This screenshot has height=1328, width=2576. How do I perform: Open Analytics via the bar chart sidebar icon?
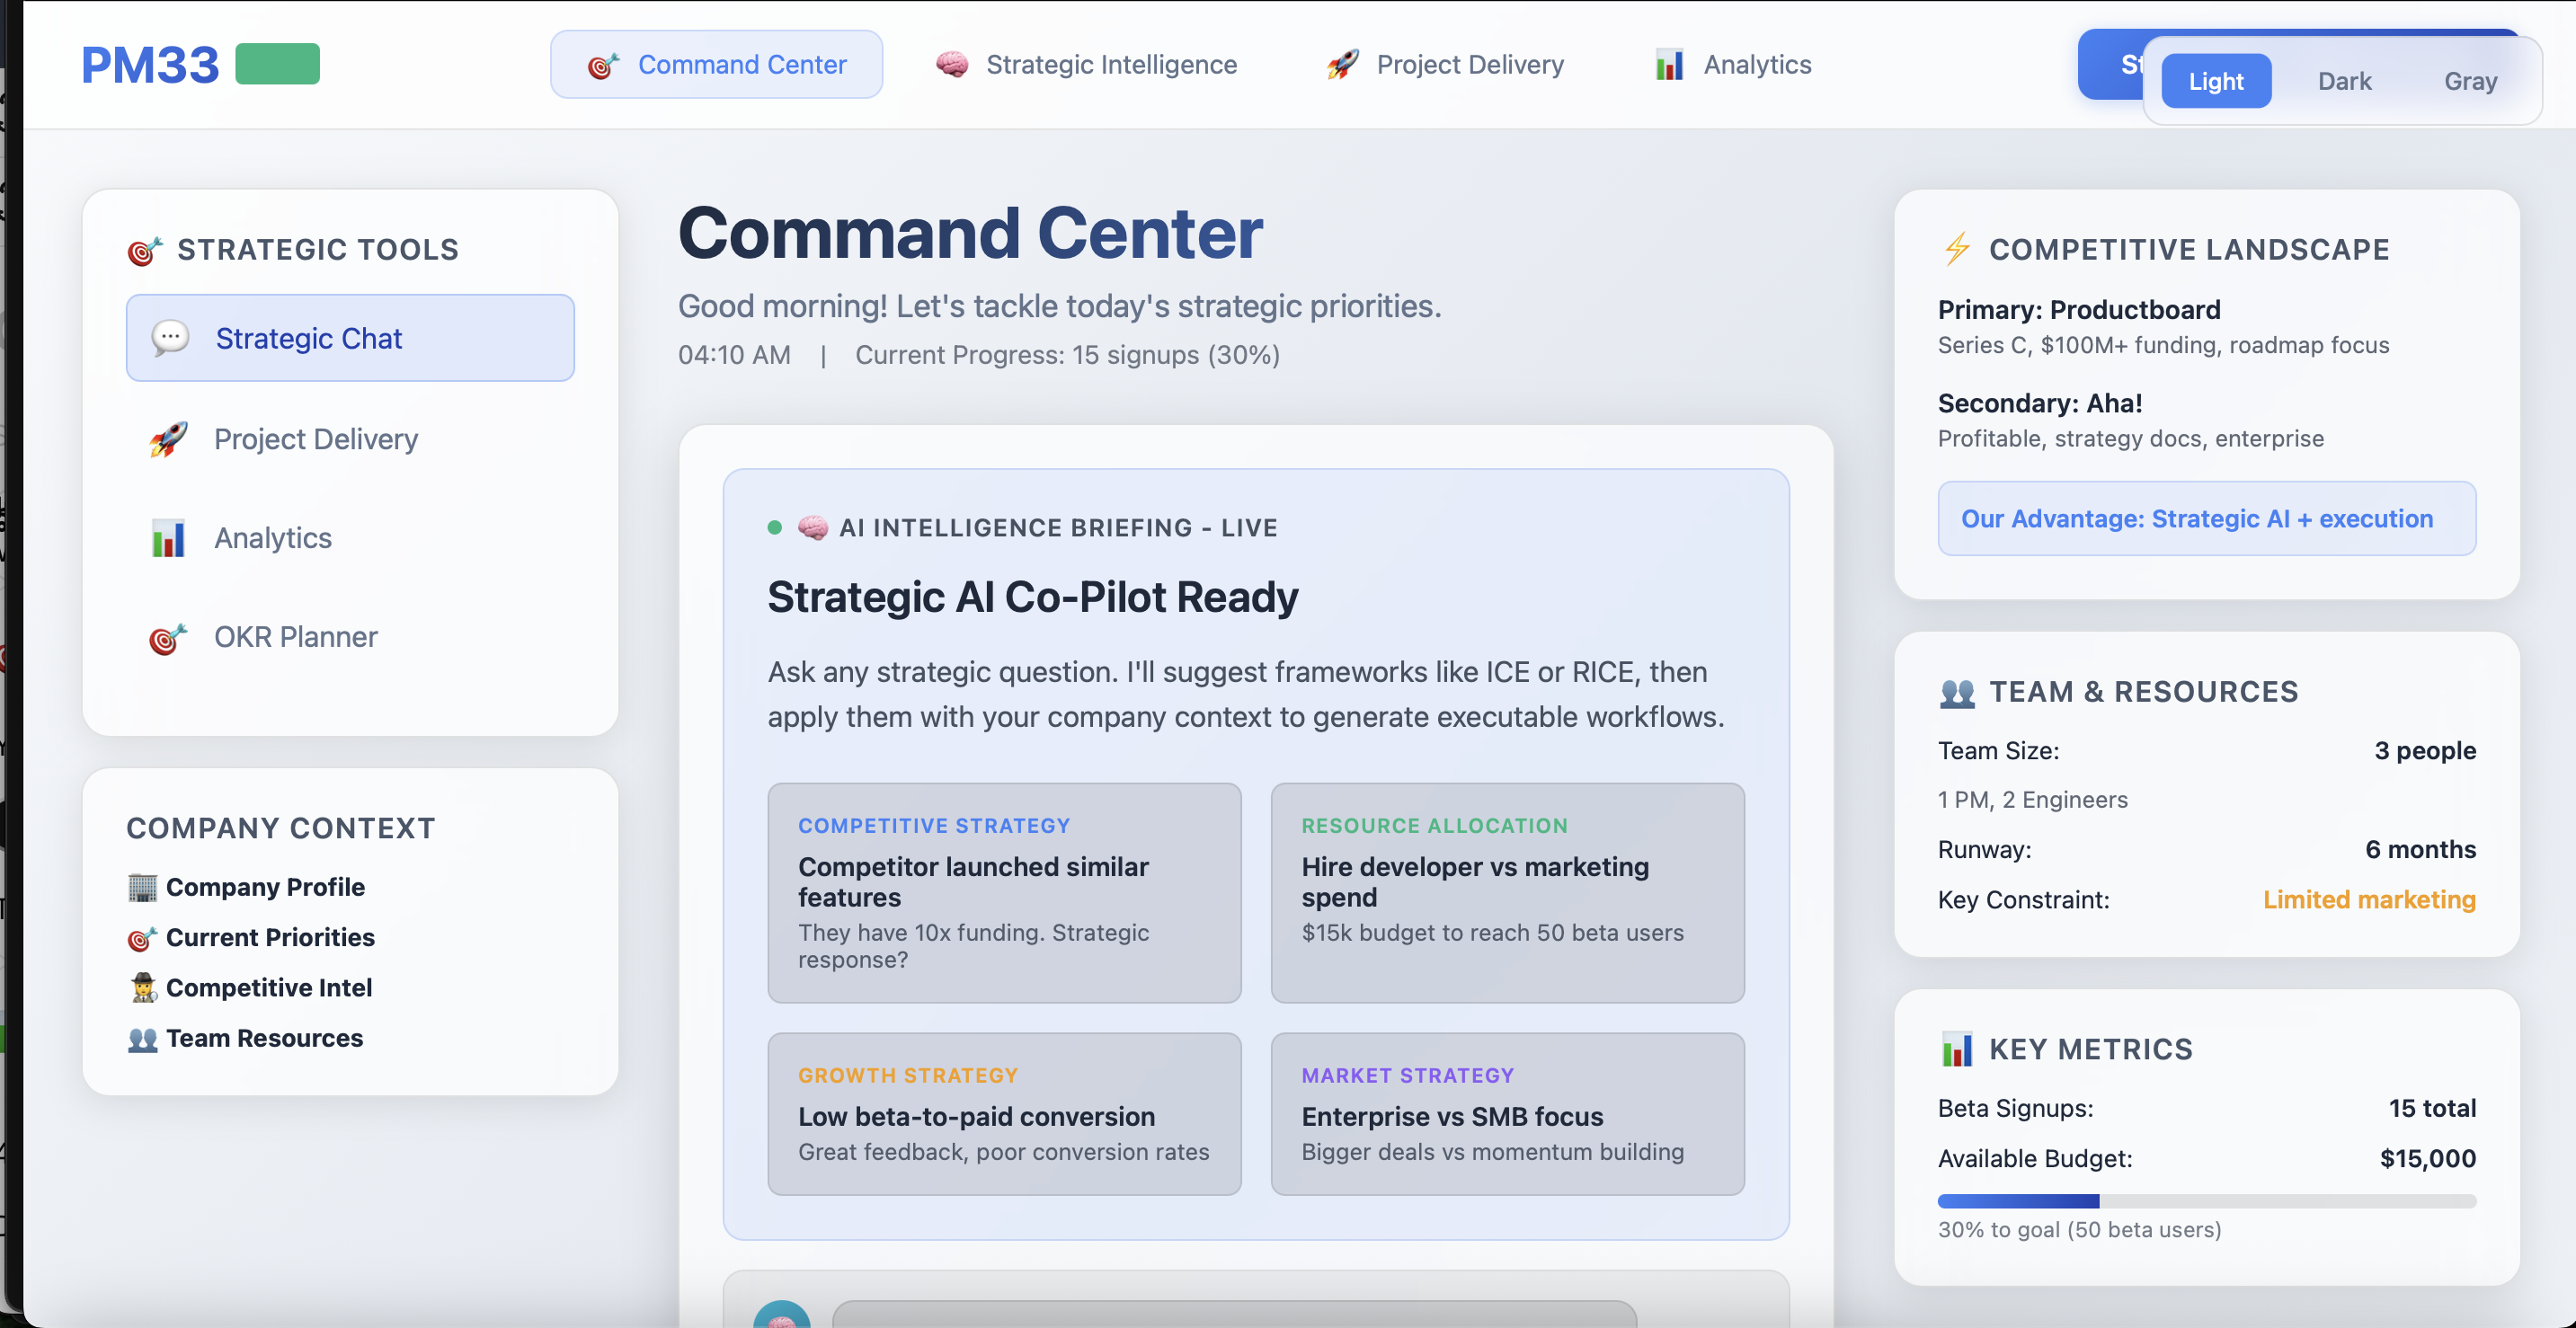pos(168,538)
